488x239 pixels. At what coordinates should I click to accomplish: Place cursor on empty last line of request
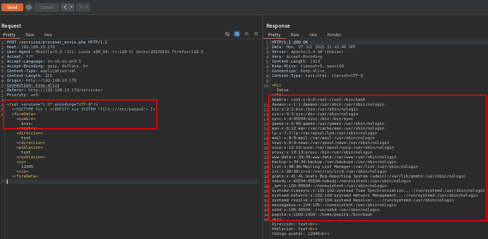click(133, 182)
